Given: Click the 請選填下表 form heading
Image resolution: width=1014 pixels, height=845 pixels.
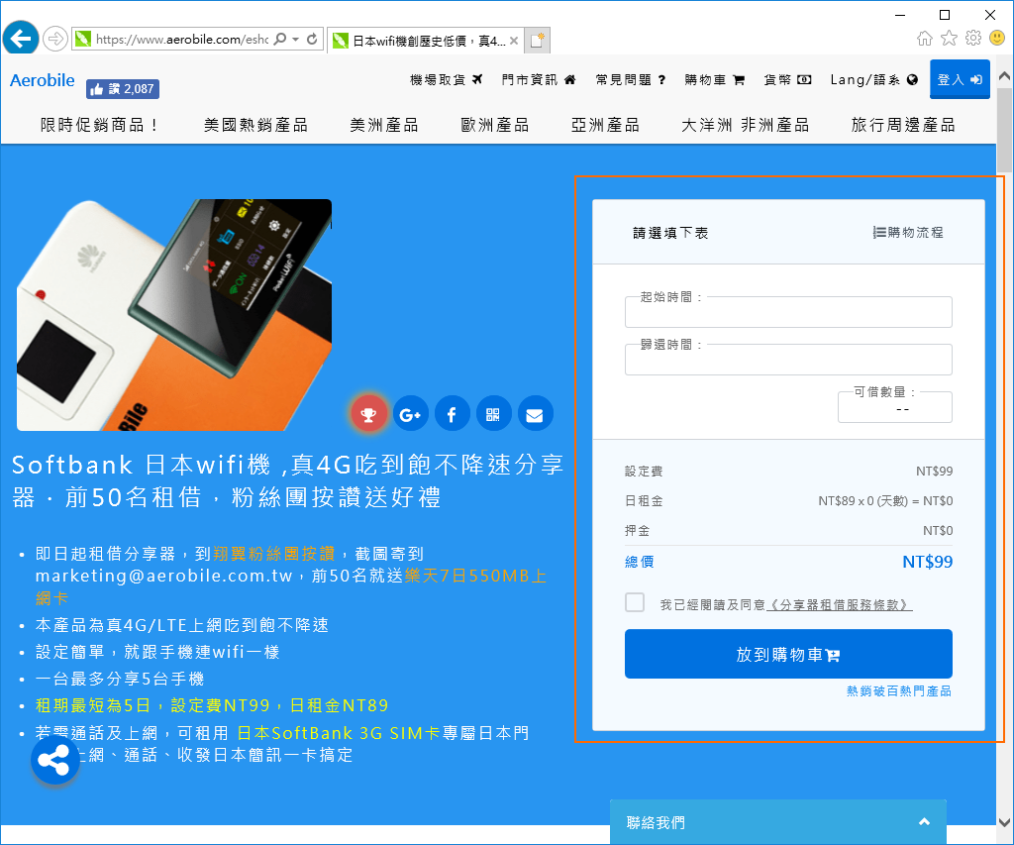Looking at the screenshot, I should coord(670,233).
